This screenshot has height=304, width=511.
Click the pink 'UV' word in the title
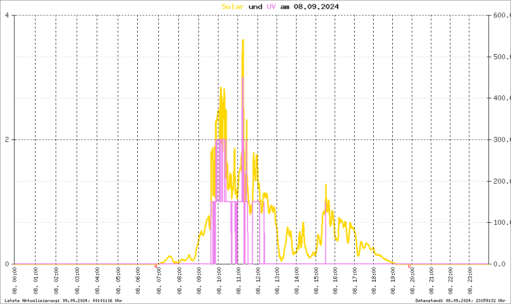click(x=271, y=7)
